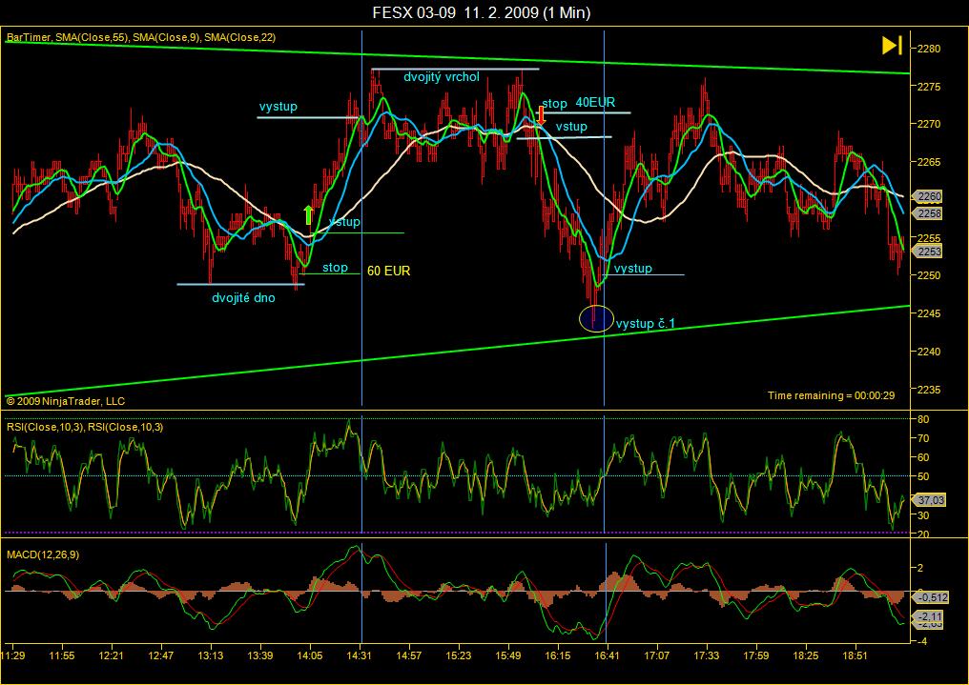Select the 'stop 40EUR' annotation text

[578, 103]
